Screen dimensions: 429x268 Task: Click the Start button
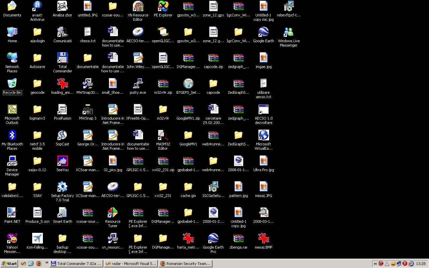(9, 264)
